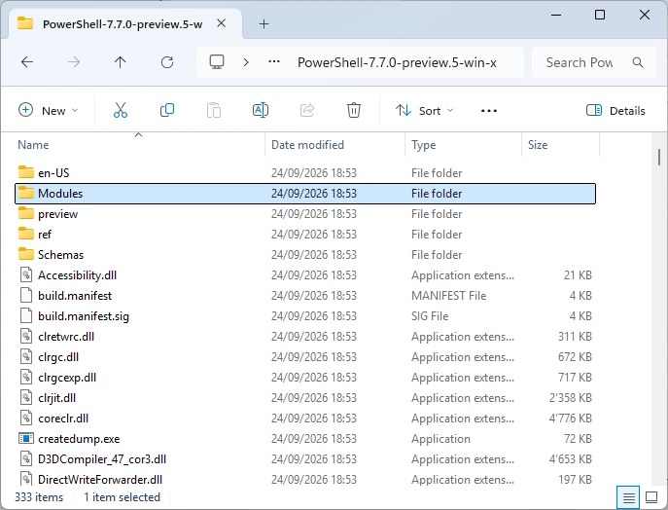Click the vertical scrollbar thumb

(x=659, y=157)
